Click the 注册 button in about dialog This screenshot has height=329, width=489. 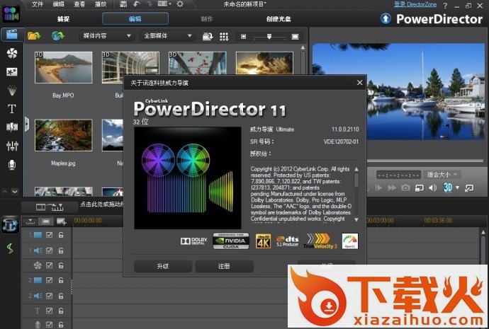pyautogui.click(x=224, y=266)
